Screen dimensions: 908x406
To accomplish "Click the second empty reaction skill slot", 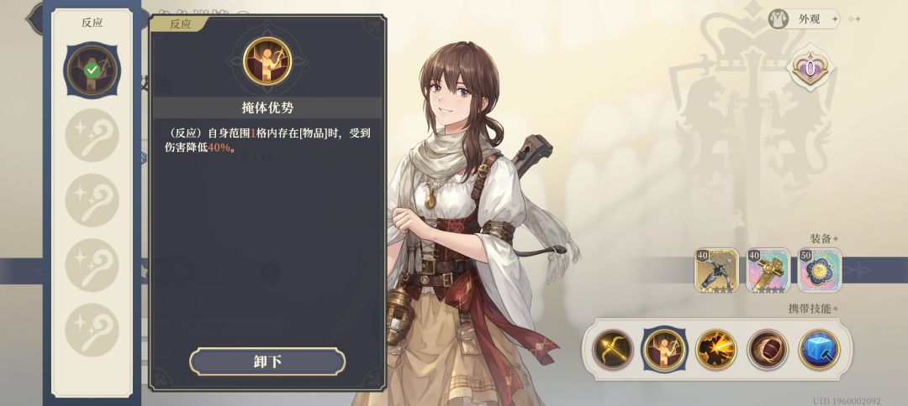I will [92, 200].
